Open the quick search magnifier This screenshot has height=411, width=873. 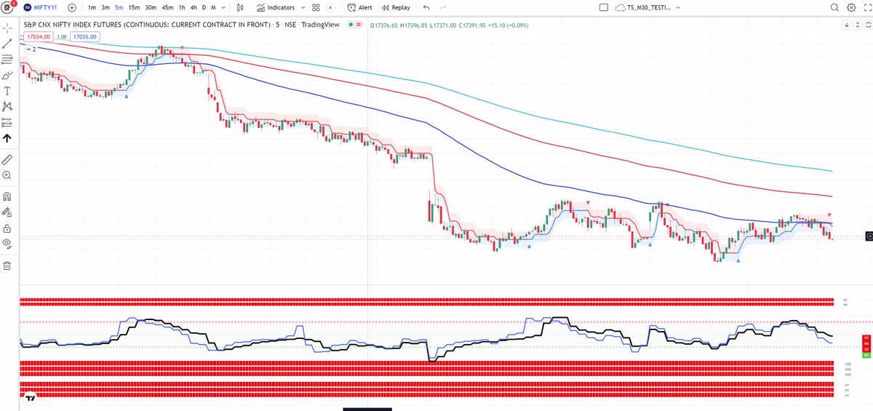(x=834, y=7)
